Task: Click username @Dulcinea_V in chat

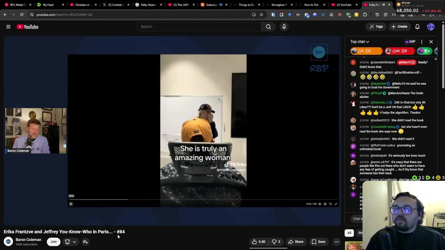Action: point(379,102)
